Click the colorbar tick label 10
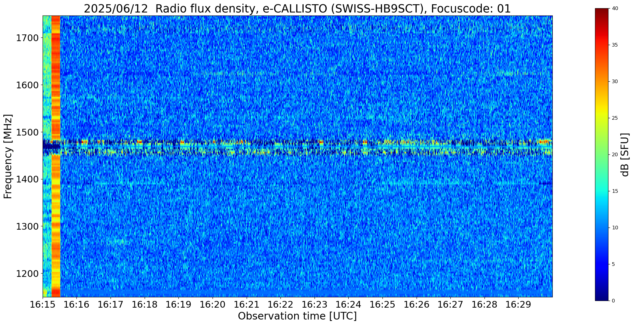The height and width of the screenshot is (325, 634). pyautogui.click(x=615, y=228)
